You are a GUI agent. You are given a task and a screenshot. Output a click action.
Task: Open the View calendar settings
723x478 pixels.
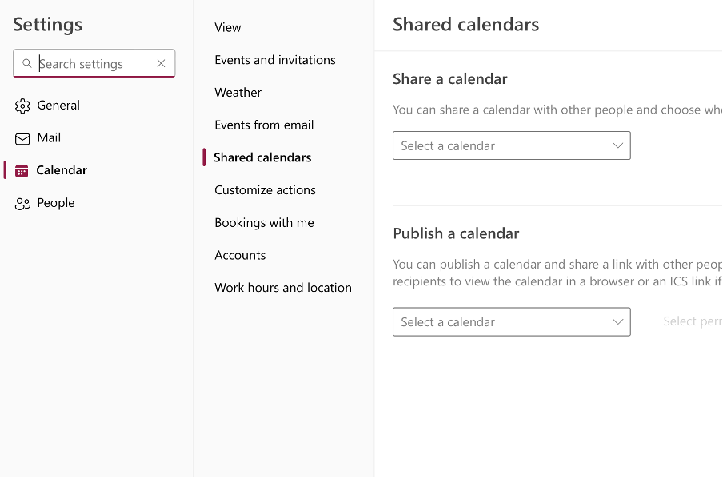click(228, 27)
